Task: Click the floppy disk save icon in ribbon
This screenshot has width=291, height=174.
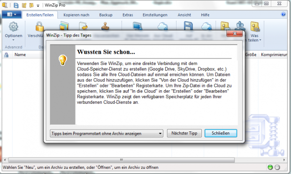Action: pos(188,26)
